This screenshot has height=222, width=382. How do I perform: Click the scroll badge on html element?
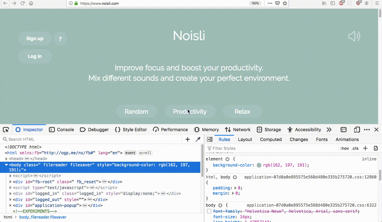(145, 153)
